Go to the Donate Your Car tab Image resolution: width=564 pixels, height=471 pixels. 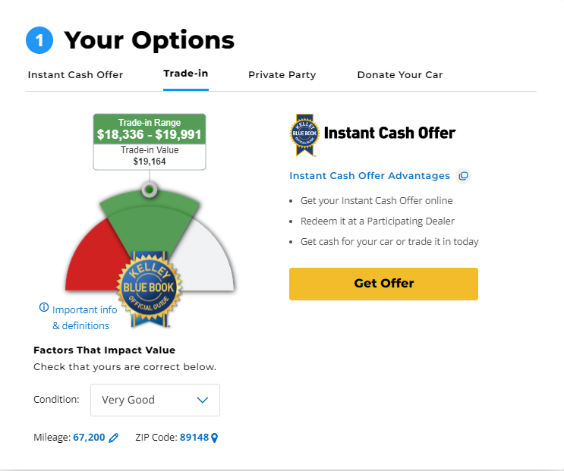click(x=399, y=75)
